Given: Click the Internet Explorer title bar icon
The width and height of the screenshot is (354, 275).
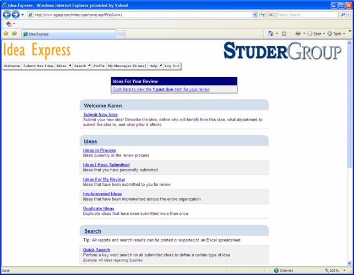Looking at the screenshot, I should tap(4, 5).
